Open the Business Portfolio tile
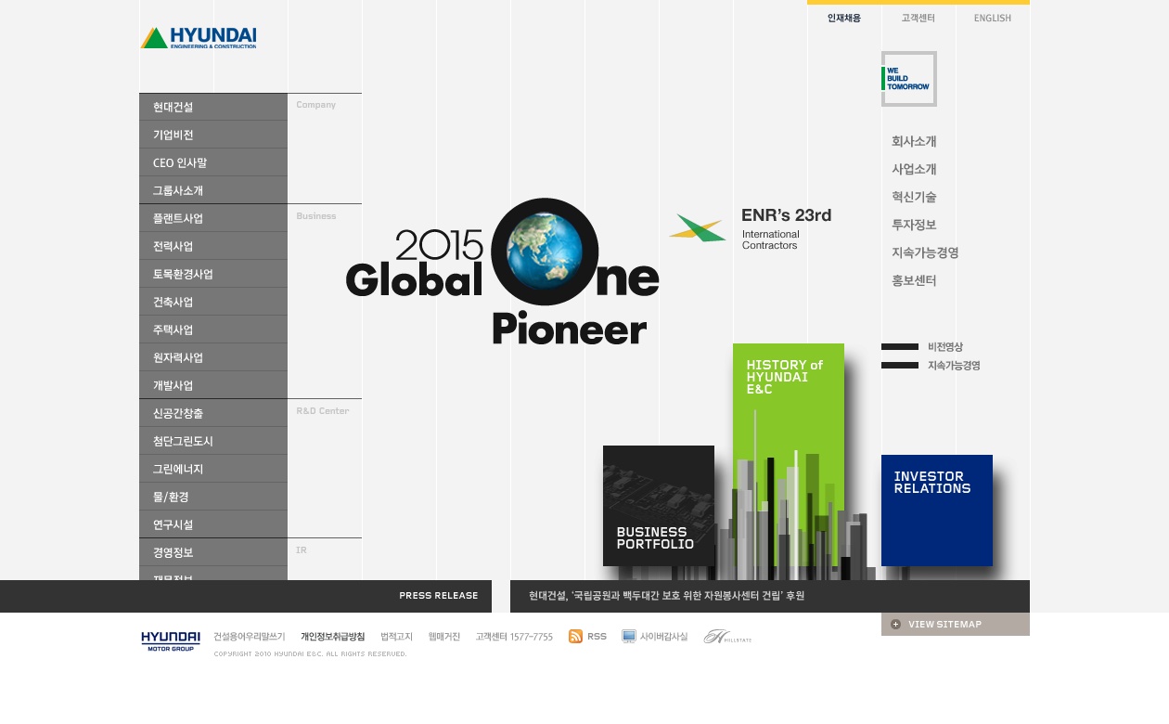The image size is (1169, 724). pos(659,506)
